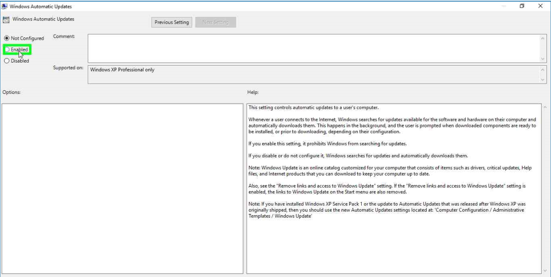
Task: Click the Windows Automatic Updates setting icon
Action: coord(6,20)
